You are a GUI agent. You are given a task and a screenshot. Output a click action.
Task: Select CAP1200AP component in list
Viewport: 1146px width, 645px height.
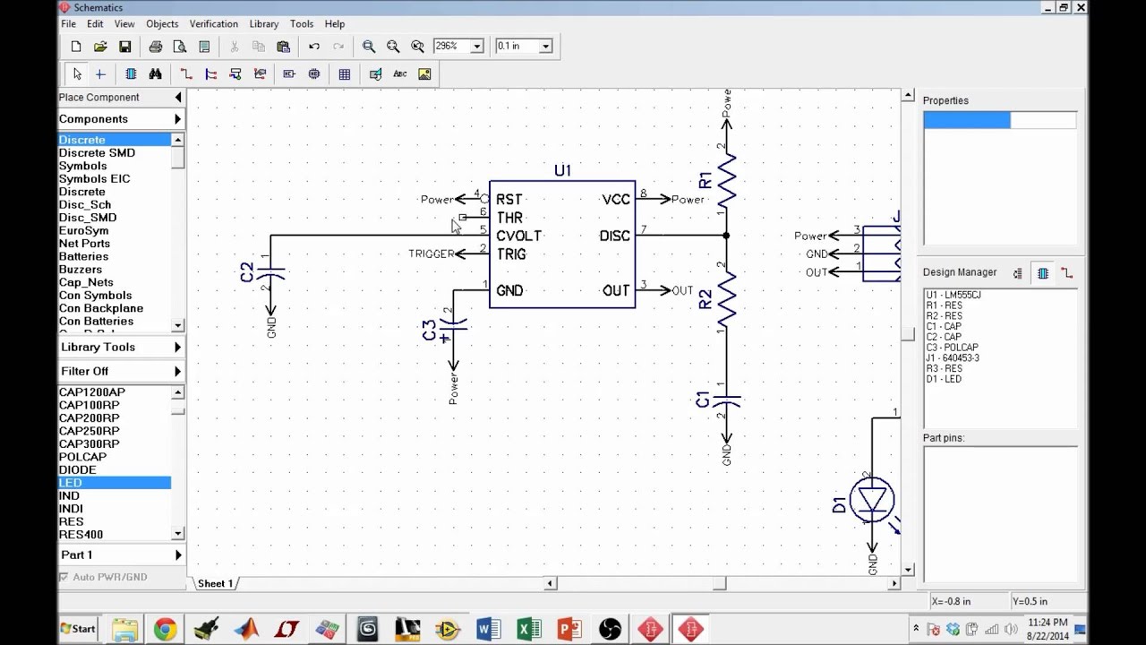point(115,392)
